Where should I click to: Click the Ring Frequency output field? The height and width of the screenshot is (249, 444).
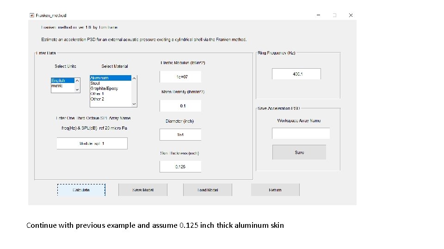pyautogui.click(x=296, y=74)
